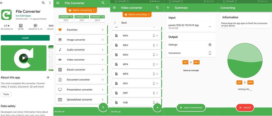Search in Video converter screen

pos(157,8)
